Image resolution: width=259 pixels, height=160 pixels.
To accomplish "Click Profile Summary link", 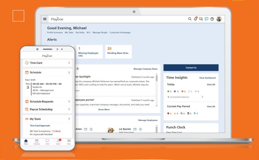I will point(55,33).
